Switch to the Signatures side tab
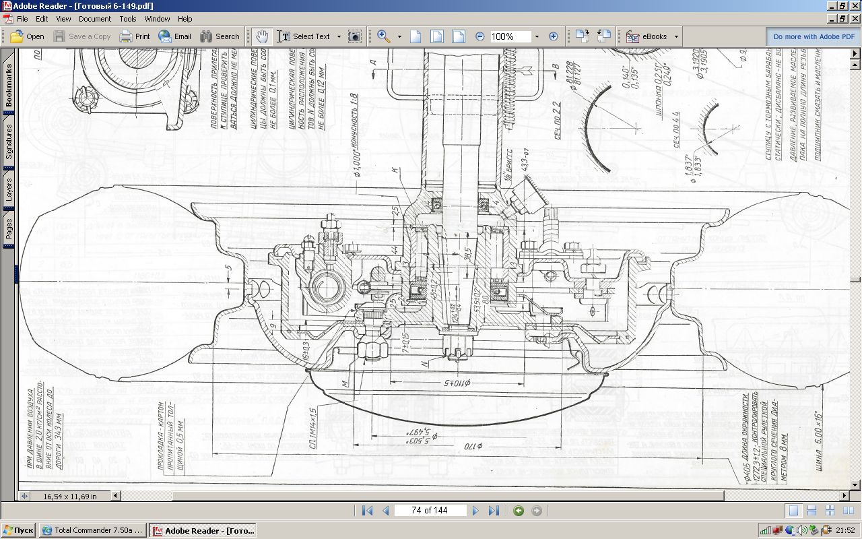 [9, 141]
